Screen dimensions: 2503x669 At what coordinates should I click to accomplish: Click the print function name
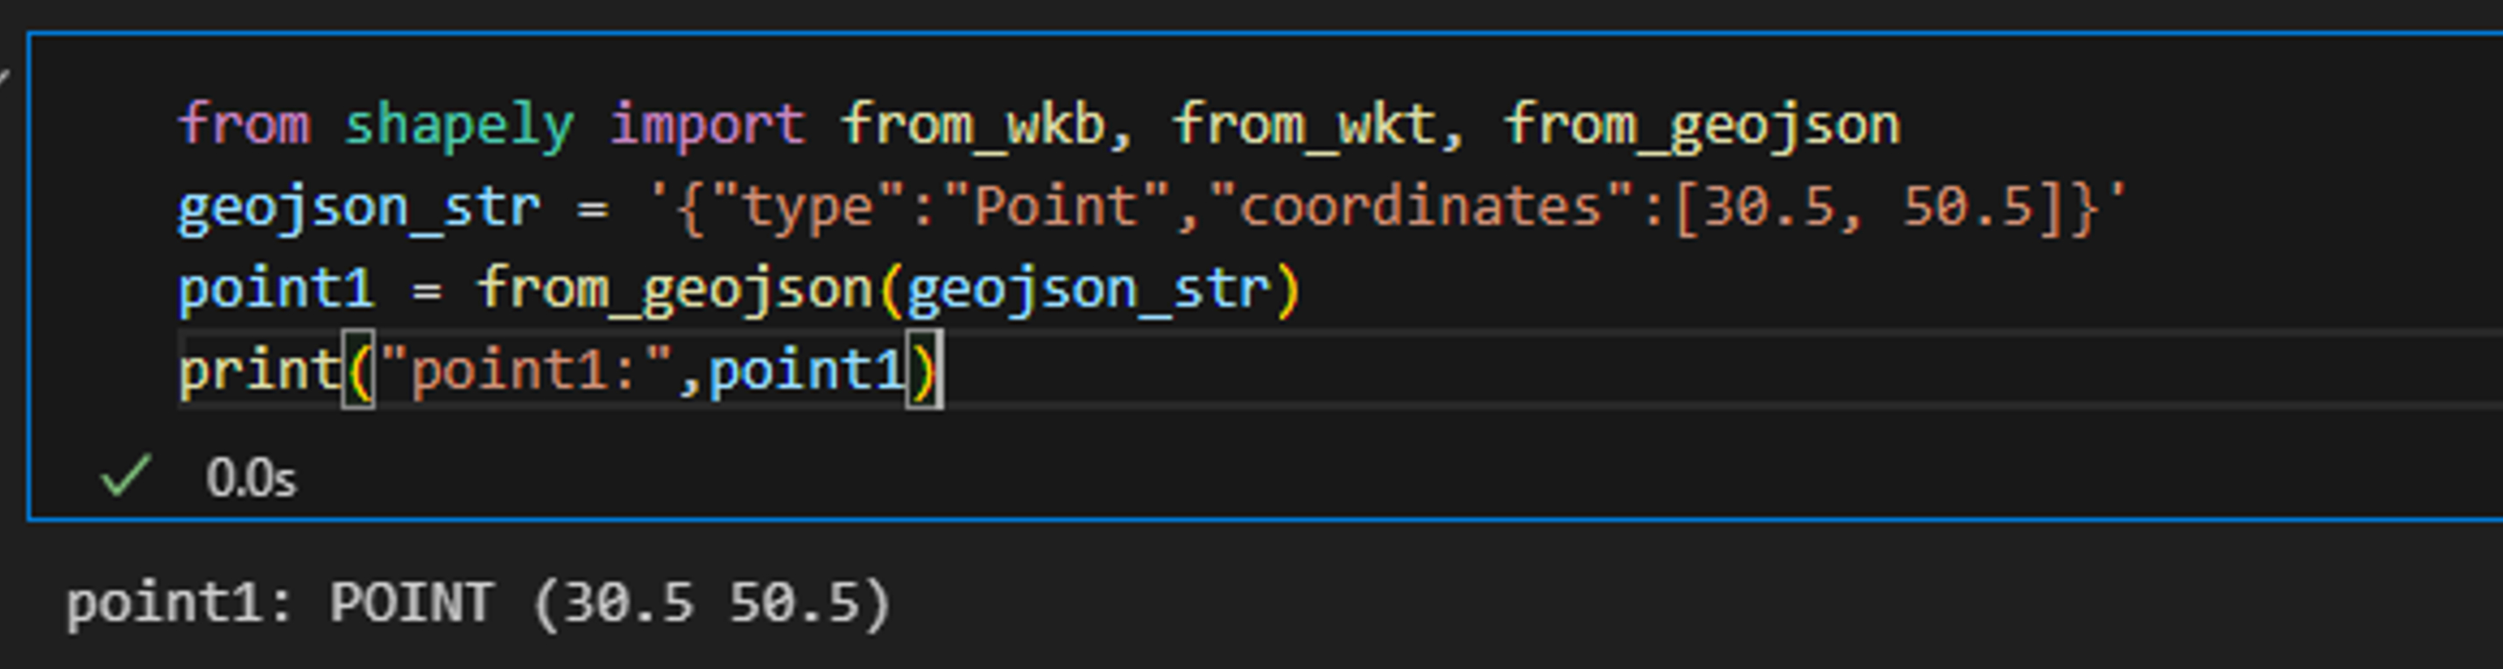coord(259,371)
